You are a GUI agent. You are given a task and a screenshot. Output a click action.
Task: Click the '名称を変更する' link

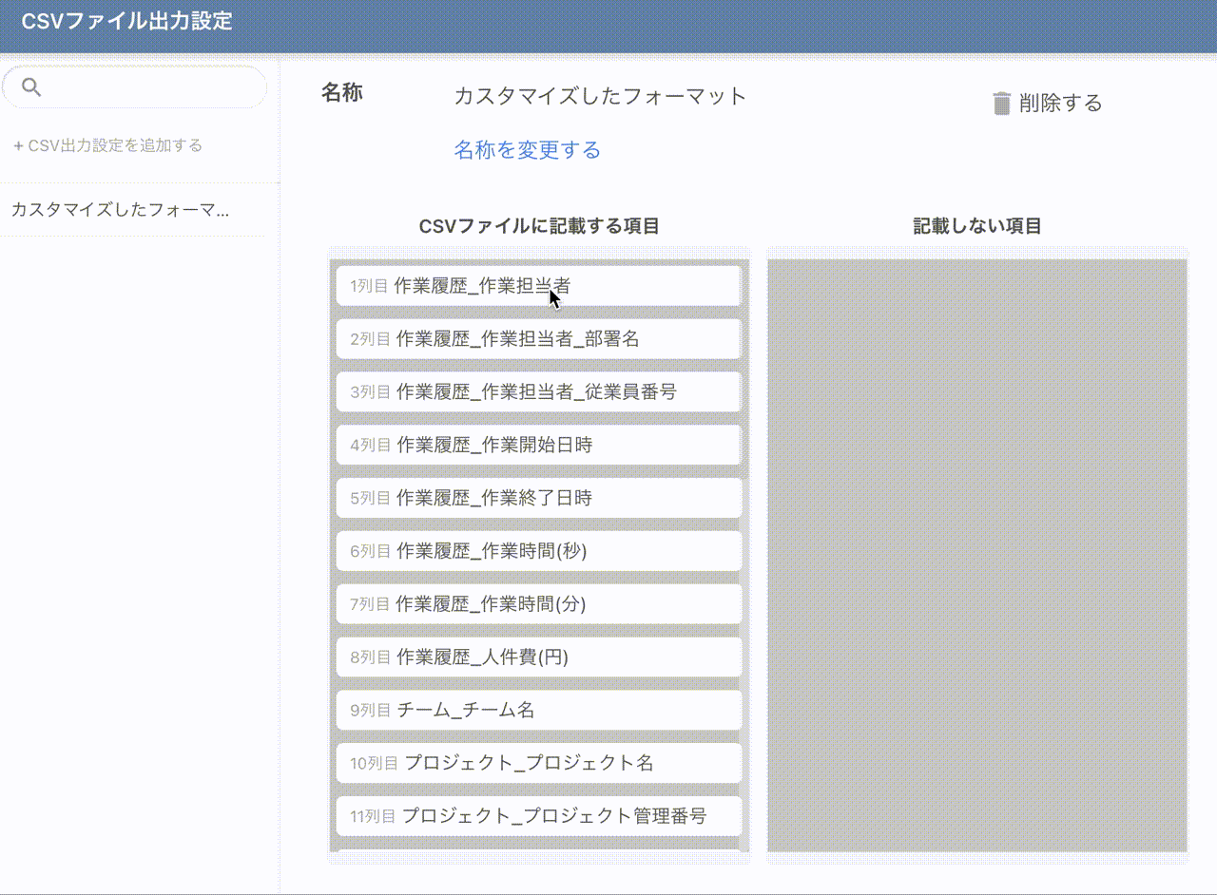pos(527,150)
